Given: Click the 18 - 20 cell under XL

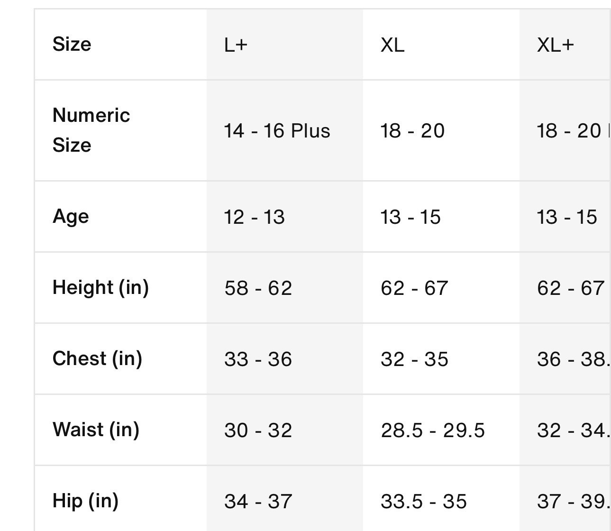Looking at the screenshot, I should 441,130.
